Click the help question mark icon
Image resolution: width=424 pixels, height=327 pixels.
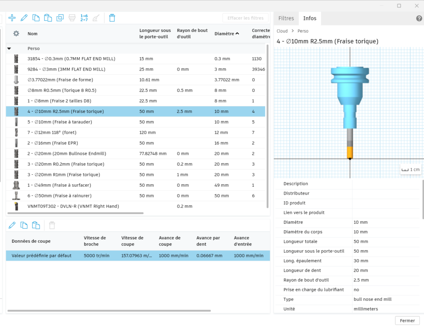click(x=419, y=18)
